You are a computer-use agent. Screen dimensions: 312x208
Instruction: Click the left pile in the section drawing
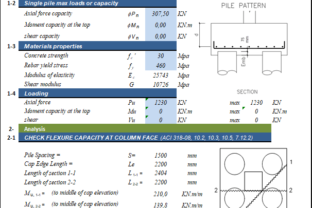(227, 63)
